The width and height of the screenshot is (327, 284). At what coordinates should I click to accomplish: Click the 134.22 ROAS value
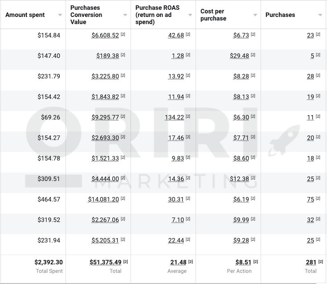pos(174,117)
